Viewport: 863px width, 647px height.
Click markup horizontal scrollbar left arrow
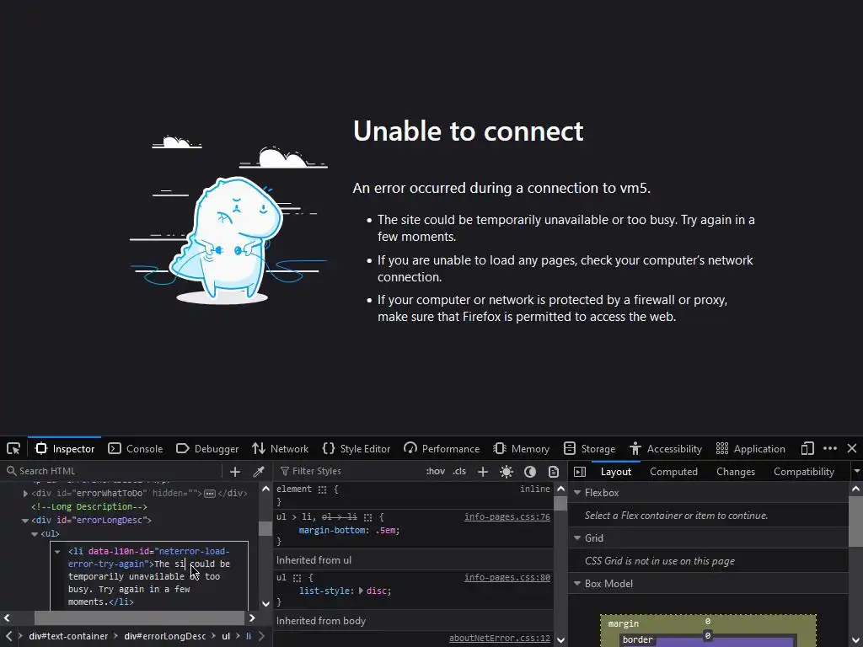tap(7, 618)
